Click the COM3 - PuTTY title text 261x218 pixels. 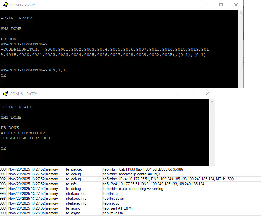tap(22, 5)
